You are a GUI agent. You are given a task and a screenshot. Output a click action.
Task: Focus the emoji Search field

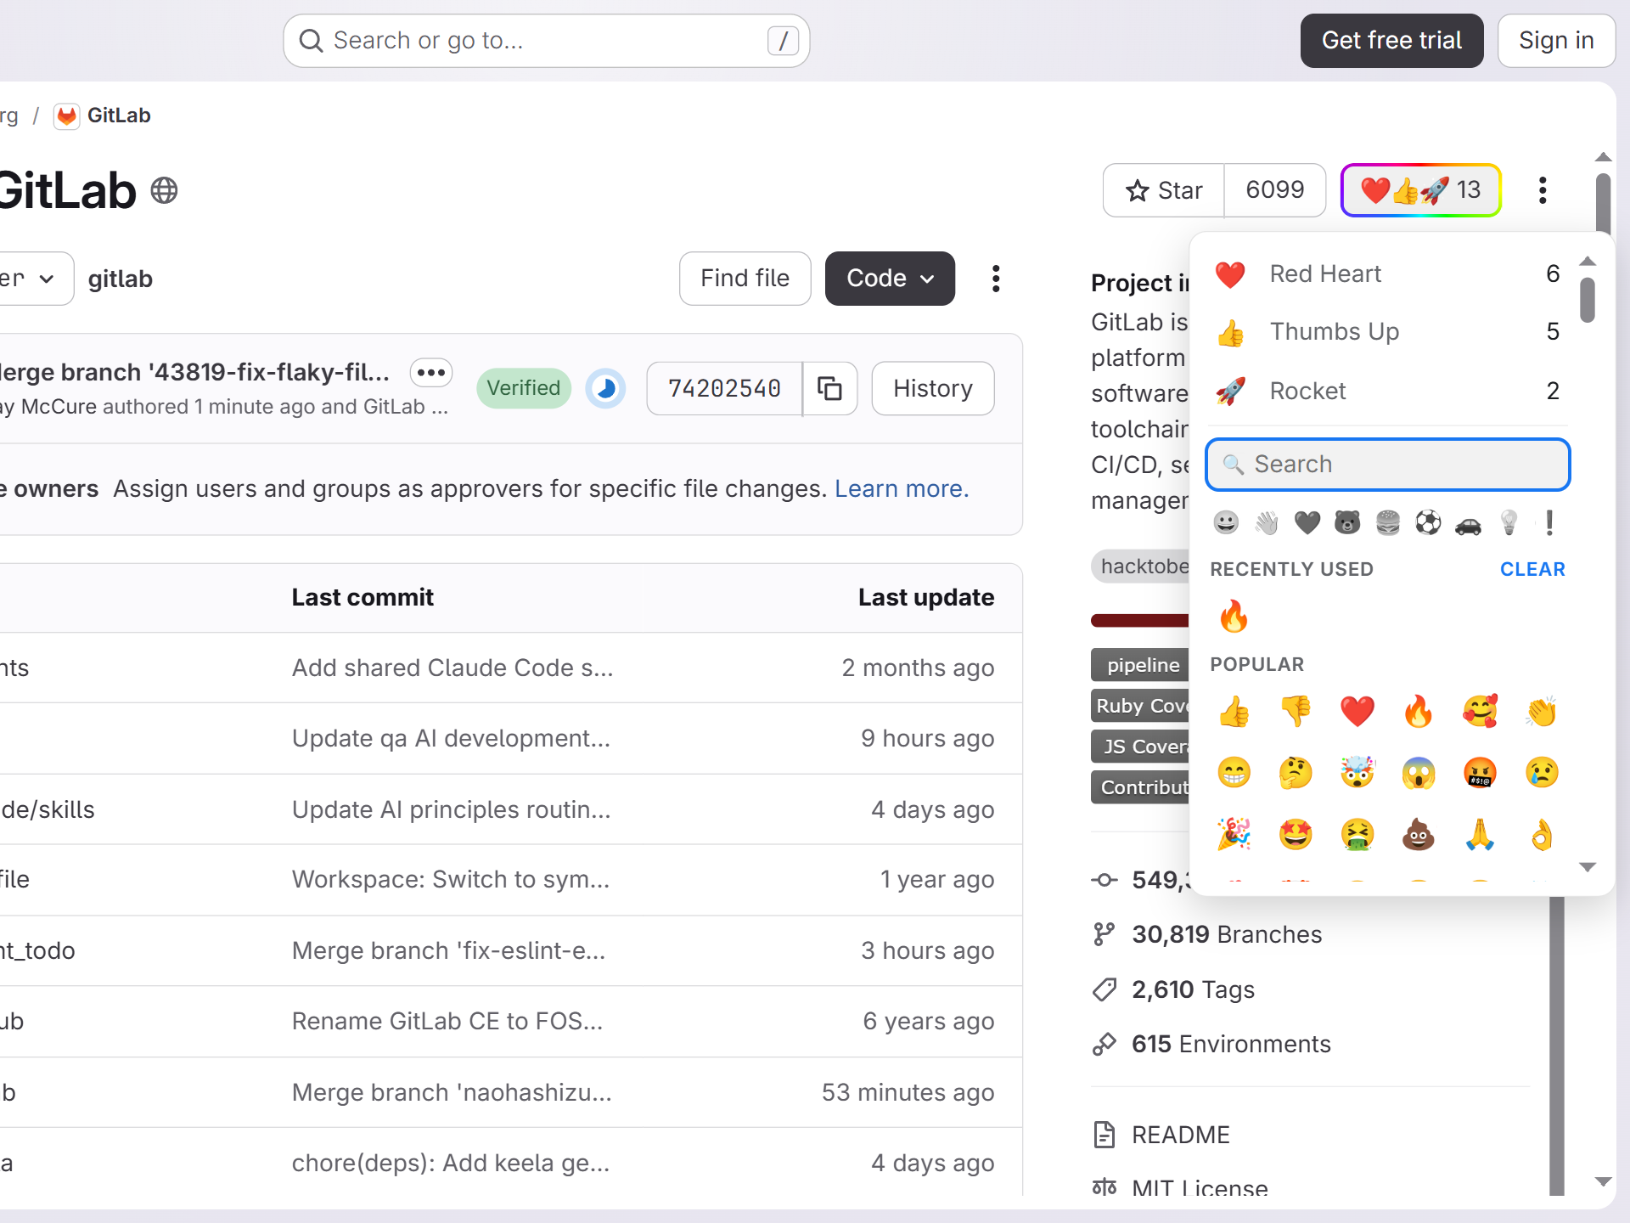pos(1387,464)
